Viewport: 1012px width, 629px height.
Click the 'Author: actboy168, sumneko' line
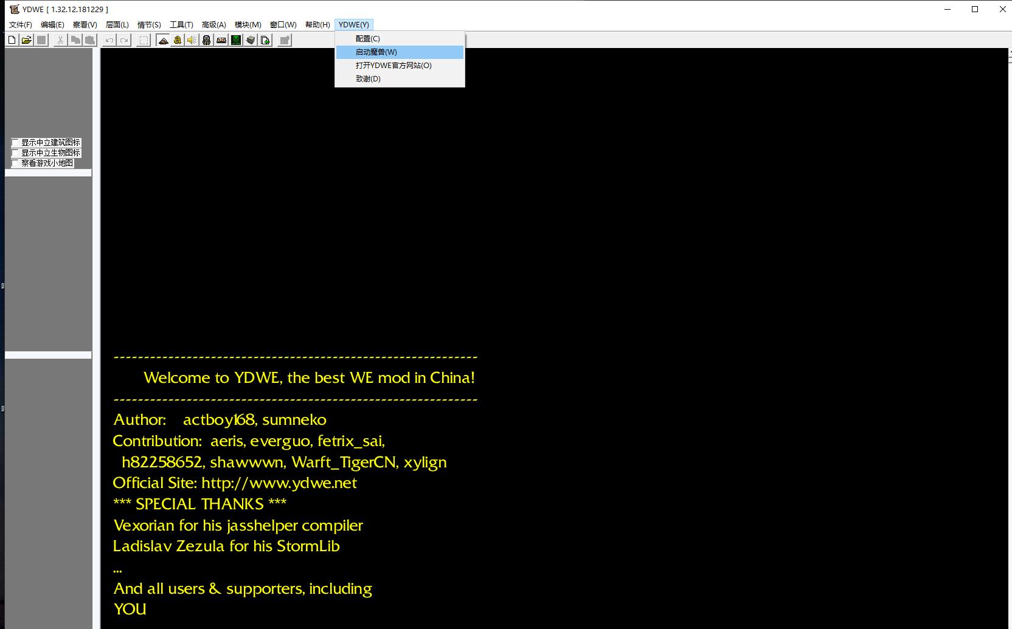(x=220, y=420)
